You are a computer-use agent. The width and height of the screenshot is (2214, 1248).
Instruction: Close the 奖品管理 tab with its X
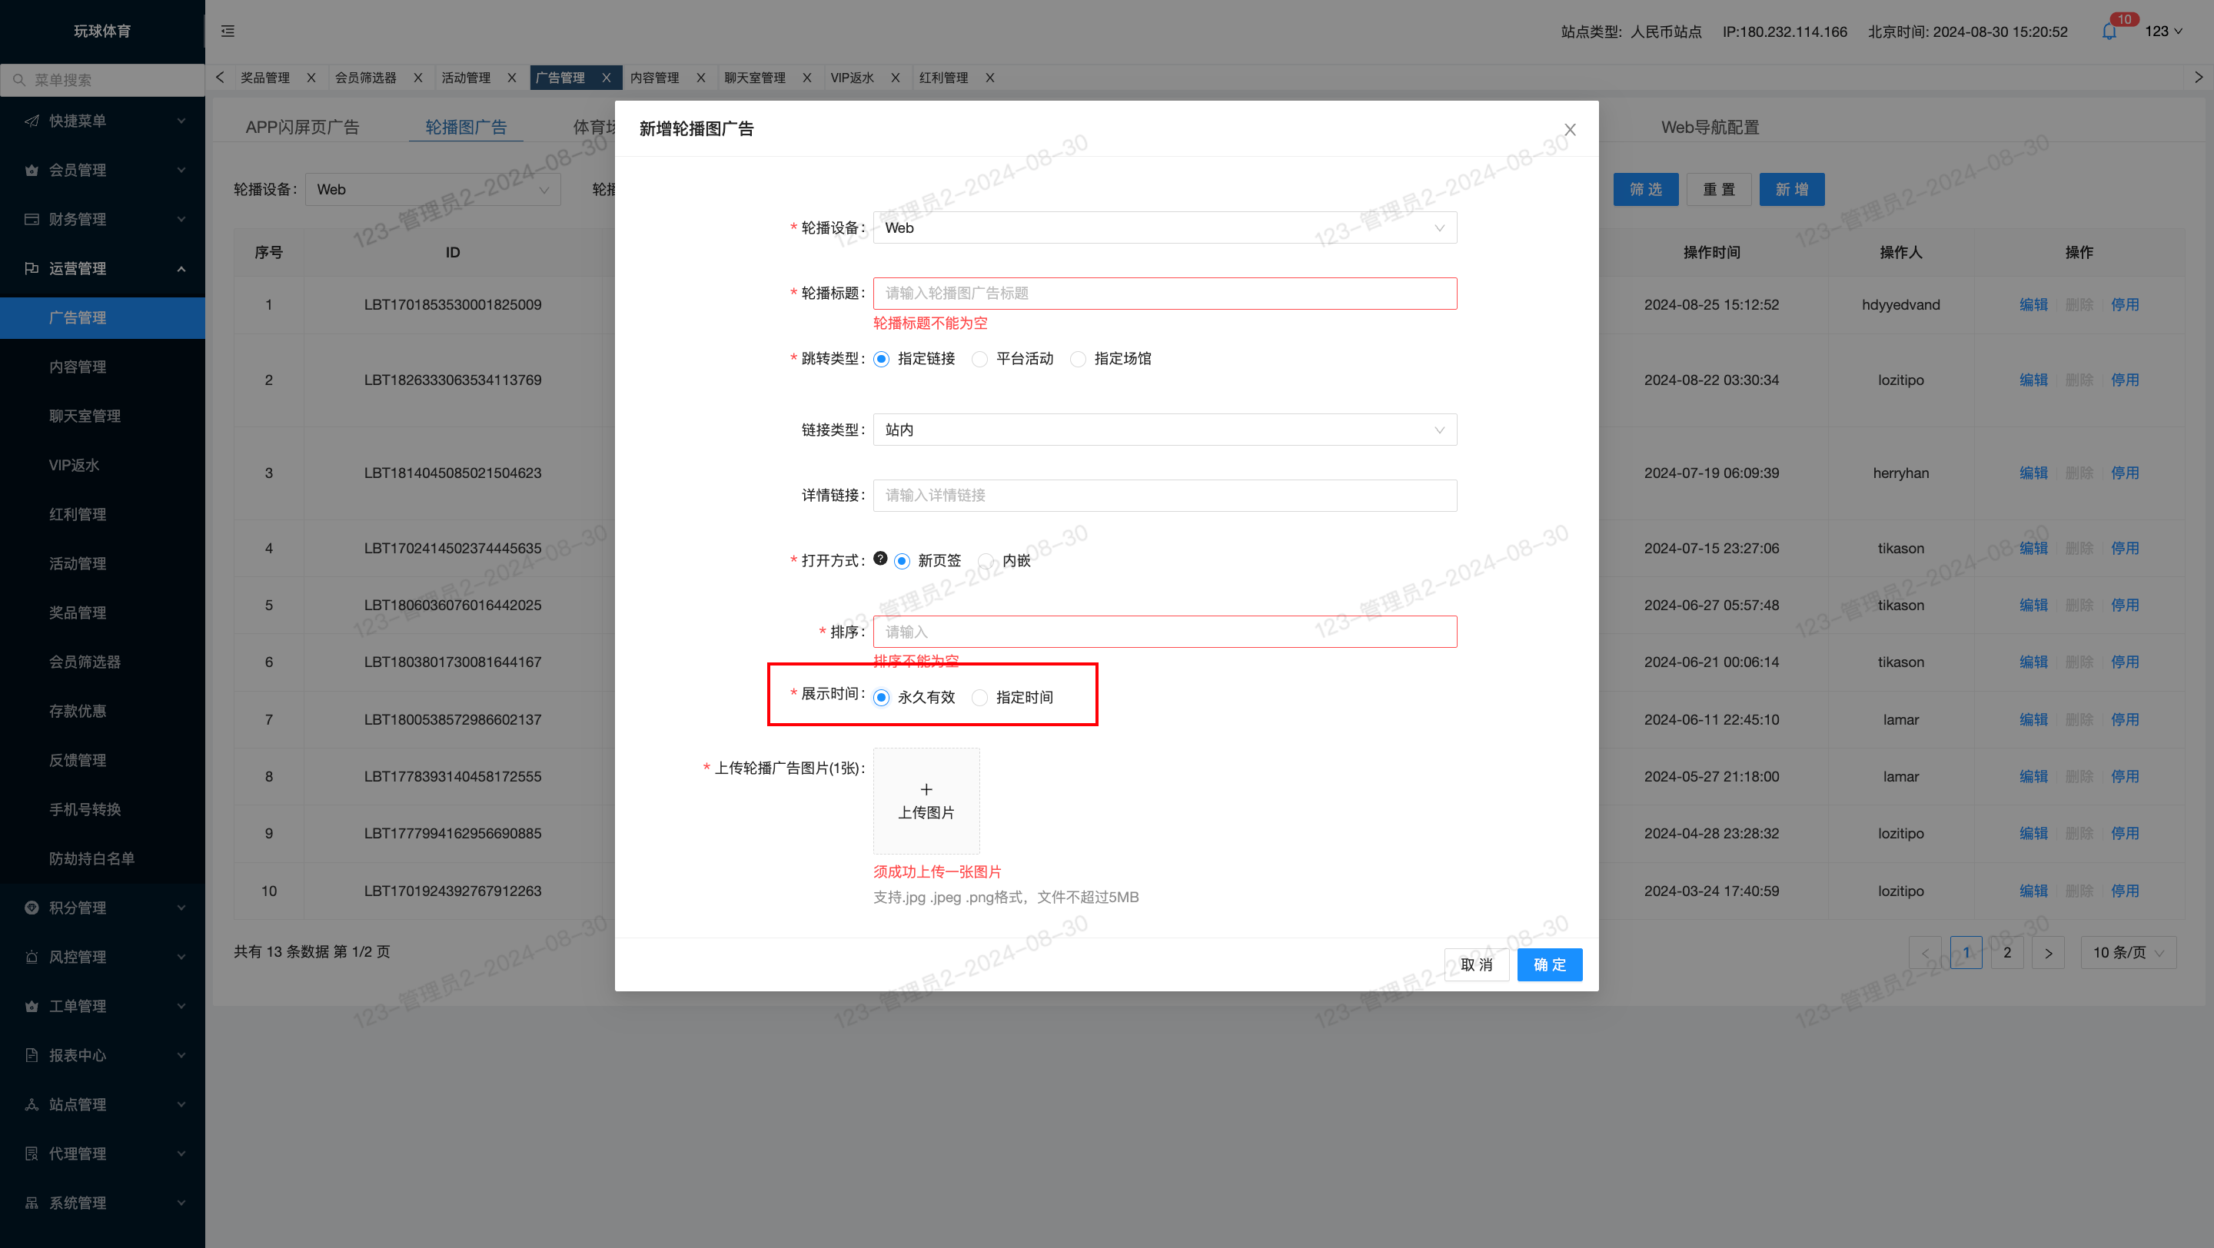(x=311, y=78)
